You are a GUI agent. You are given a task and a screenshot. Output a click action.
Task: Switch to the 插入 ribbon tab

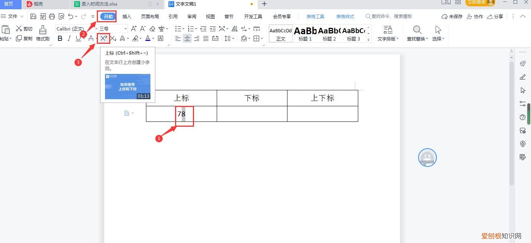tap(127, 16)
